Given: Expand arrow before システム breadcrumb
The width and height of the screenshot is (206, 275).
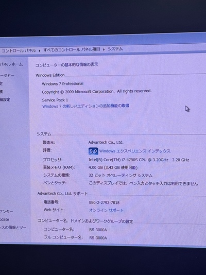Looking at the screenshot, I should 104,49.
